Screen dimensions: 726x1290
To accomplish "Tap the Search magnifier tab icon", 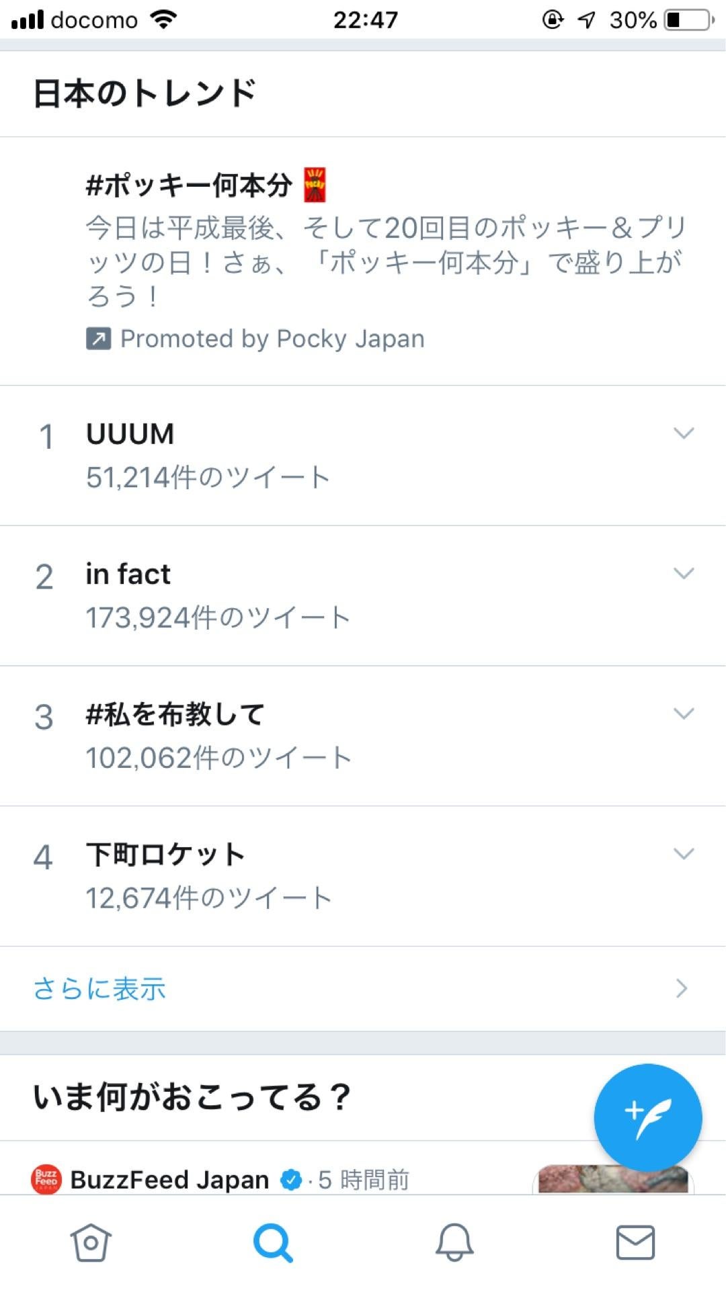I will (273, 1242).
